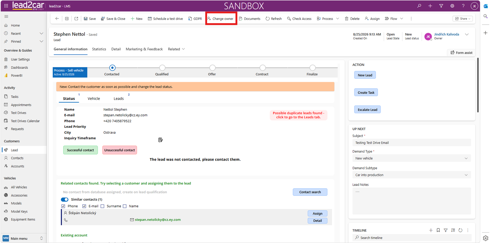This screenshot has width=491, height=243.
Task: Click the Unsuccessful contact button
Action: [120, 150]
